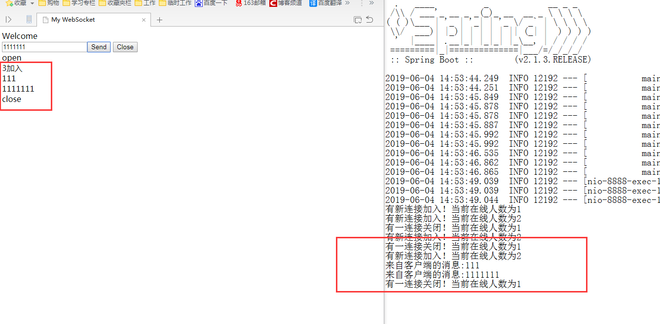Open the 收藏夹栏 bookmark folder
The width and height of the screenshot is (660, 324).
(x=115, y=3)
